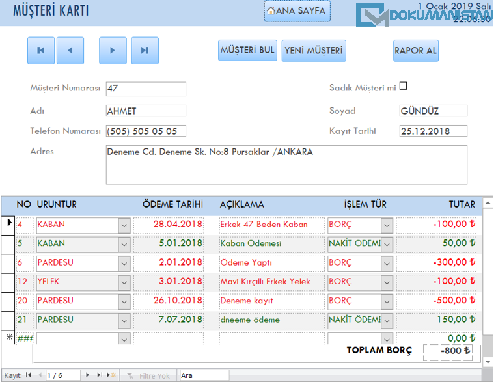Image resolution: width=496 pixels, height=382 pixels.
Task: Click the Ara search box
Action: pyautogui.click(x=204, y=375)
